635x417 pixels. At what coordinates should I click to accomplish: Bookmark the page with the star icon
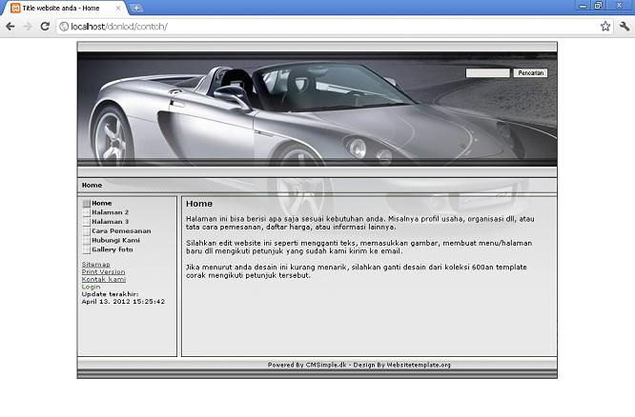(x=605, y=27)
